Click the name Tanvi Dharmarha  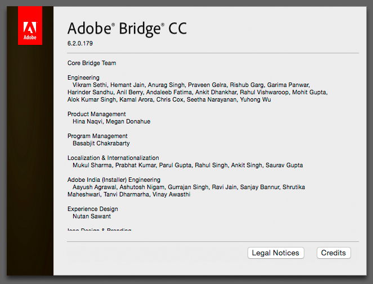coord(127,195)
